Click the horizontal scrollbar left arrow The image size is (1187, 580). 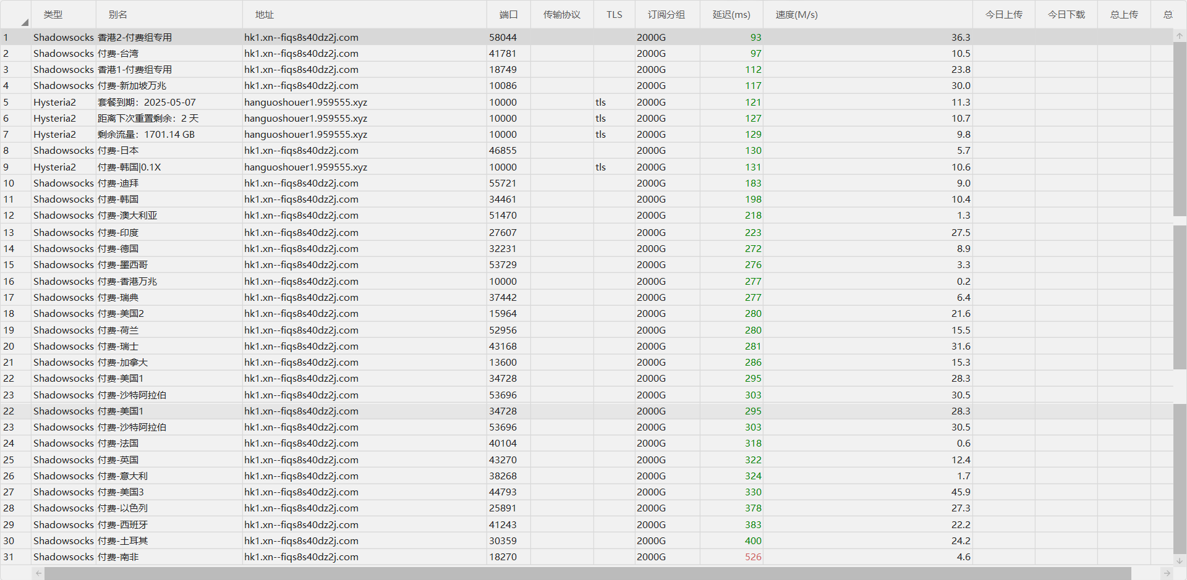coord(38,573)
